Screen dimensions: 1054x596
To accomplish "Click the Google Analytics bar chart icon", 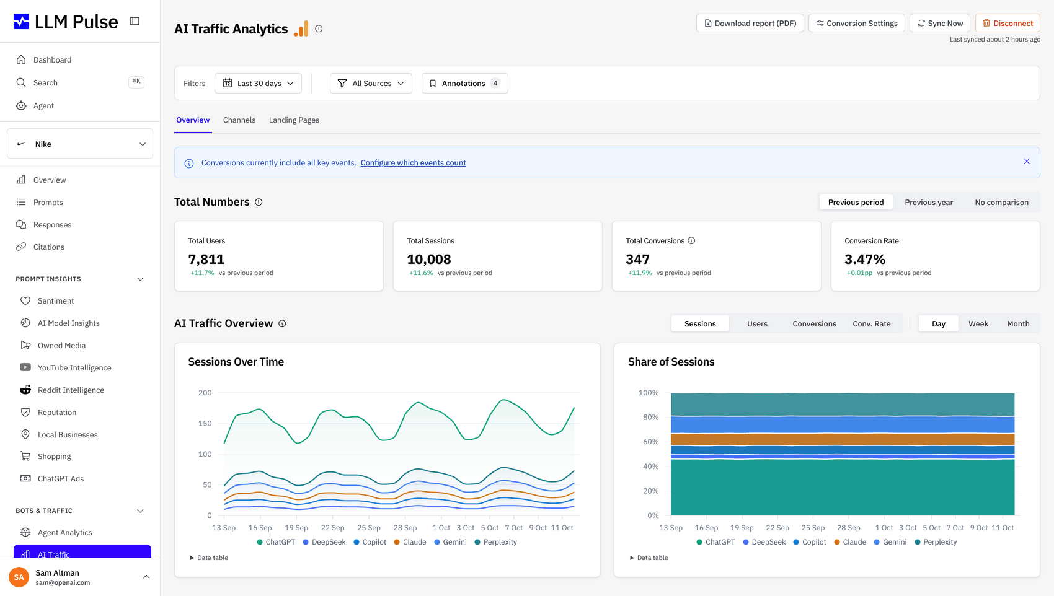I will tap(301, 28).
